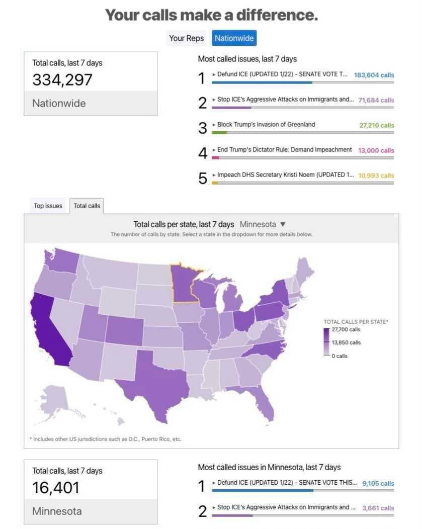Open the Top issues tab
Image resolution: width=422 pixels, height=529 pixels.
click(48, 206)
